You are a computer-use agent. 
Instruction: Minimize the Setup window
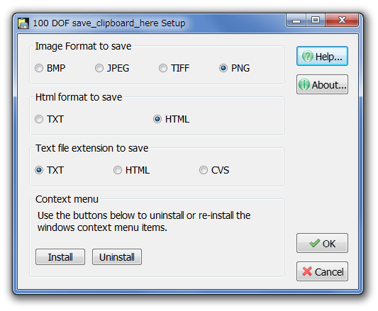296,21
